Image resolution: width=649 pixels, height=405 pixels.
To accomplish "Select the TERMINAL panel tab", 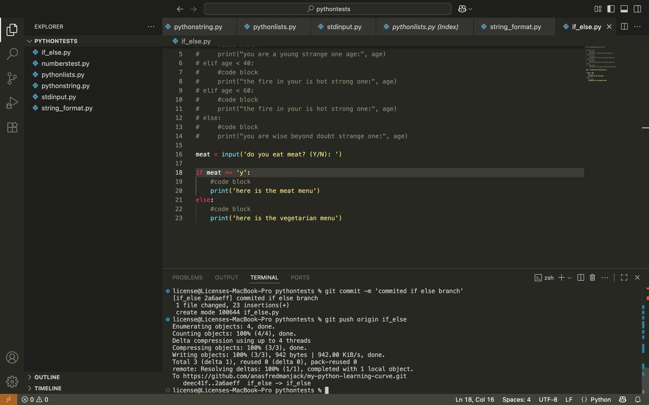I will (264, 278).
